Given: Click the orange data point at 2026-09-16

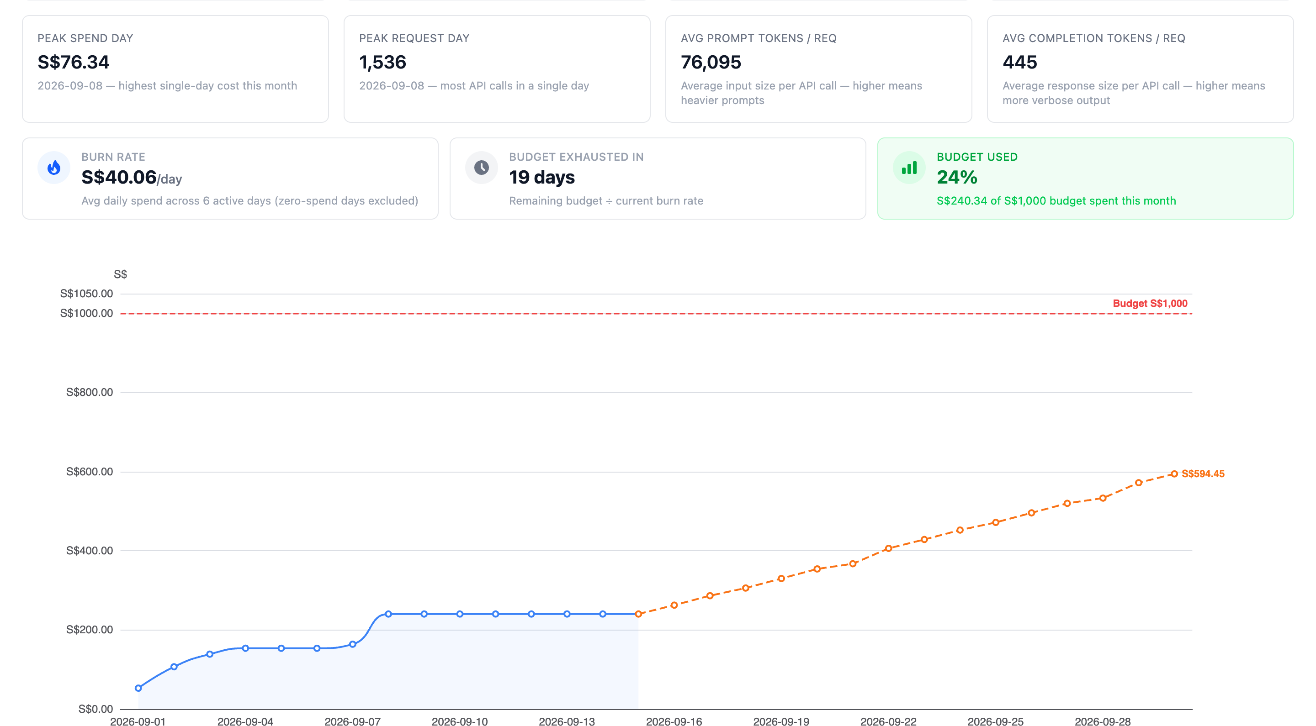Looking at the screenshot, I should pyautogui.click(x=674, y=605).
